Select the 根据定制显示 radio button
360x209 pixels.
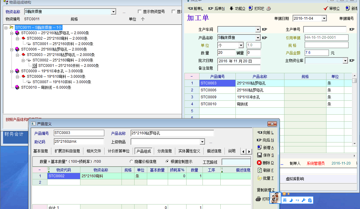click(x=167, y=162)
